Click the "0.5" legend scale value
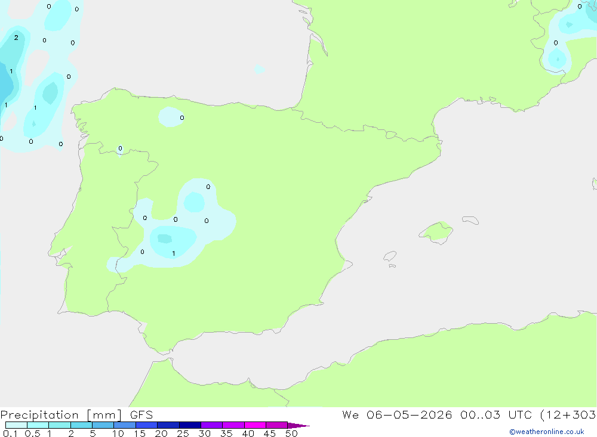Screen dimensions: 597x437 pyautogui.click(x=32, y=433)
